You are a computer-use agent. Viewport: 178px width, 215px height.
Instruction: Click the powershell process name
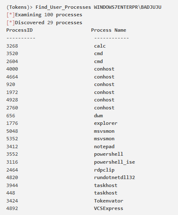pyautogui.click(x=109, y=154)
